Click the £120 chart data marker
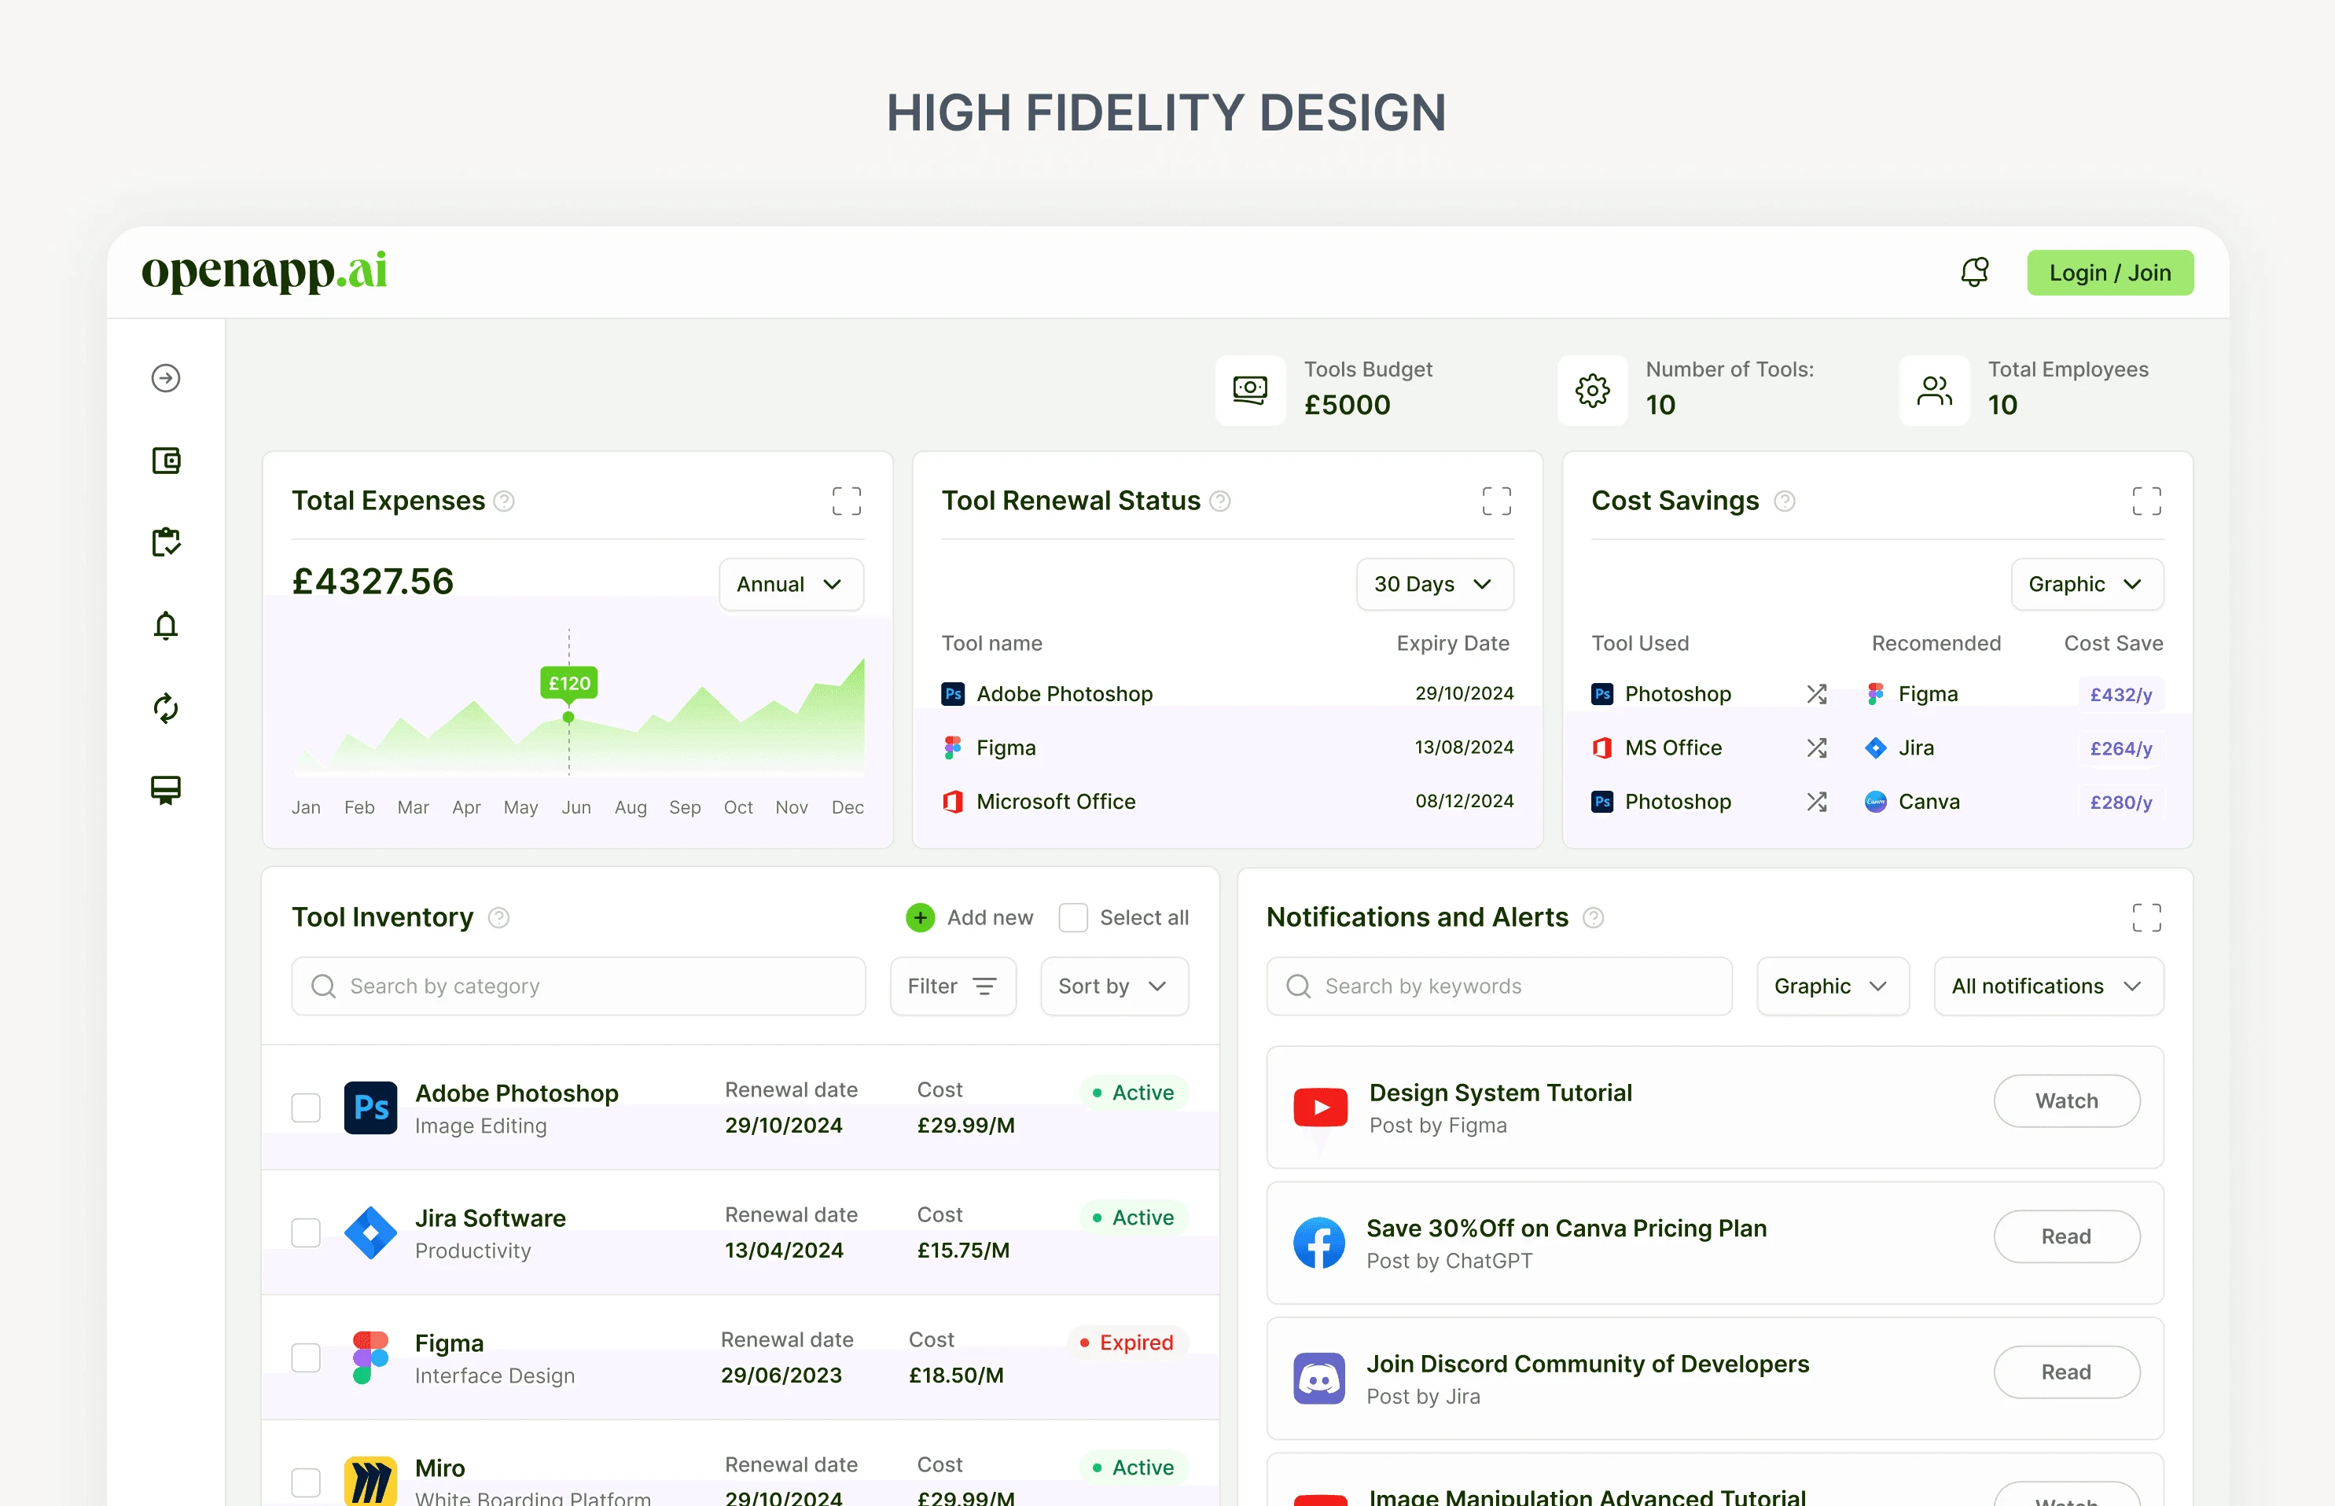The image size is (2335, 1506). (568, 684)
